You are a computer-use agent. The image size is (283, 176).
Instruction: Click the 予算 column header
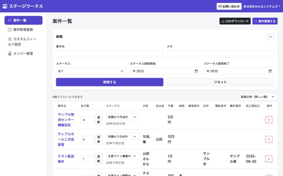tap(171, 106)
